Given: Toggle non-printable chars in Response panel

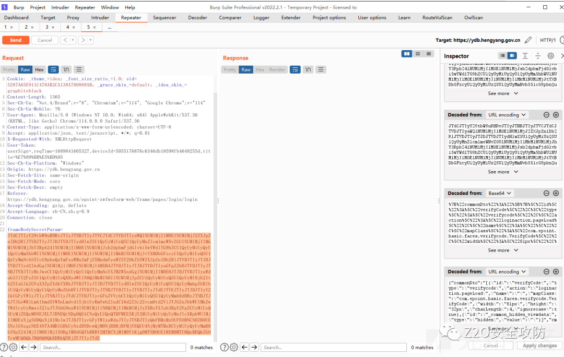Looking at the screenshot, I should 308,70.
